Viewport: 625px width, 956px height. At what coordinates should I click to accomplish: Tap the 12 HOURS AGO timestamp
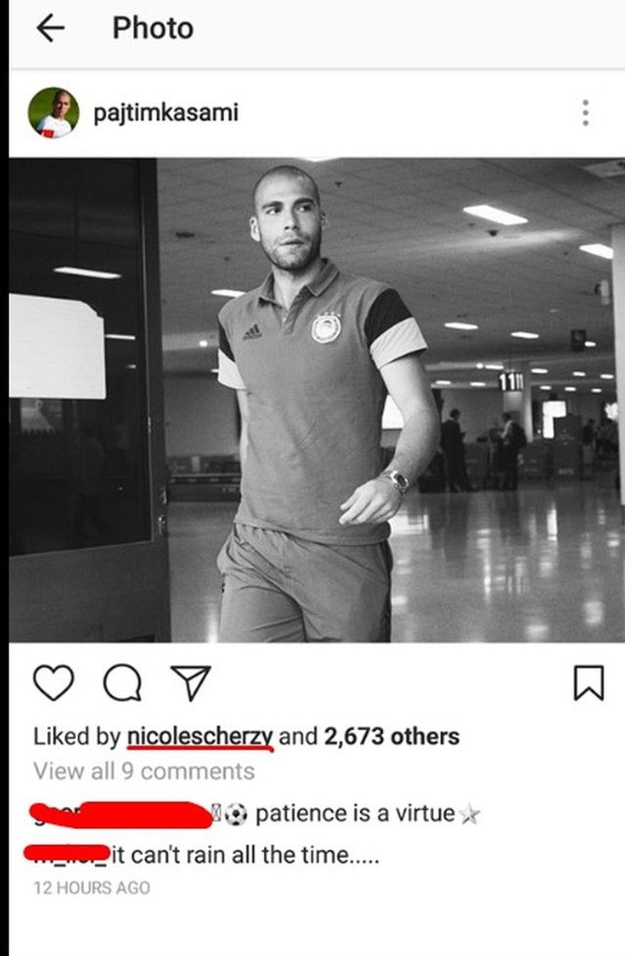pyautogui.click(x=92, y=888)
